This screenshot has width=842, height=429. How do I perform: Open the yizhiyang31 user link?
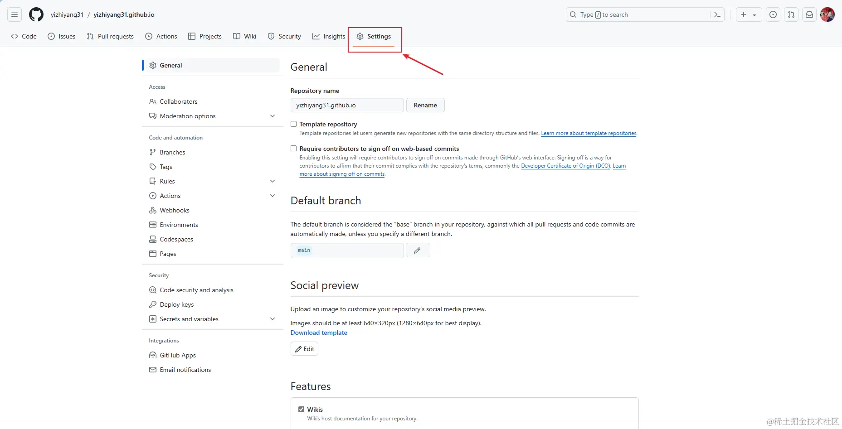[x=67, y=14]
